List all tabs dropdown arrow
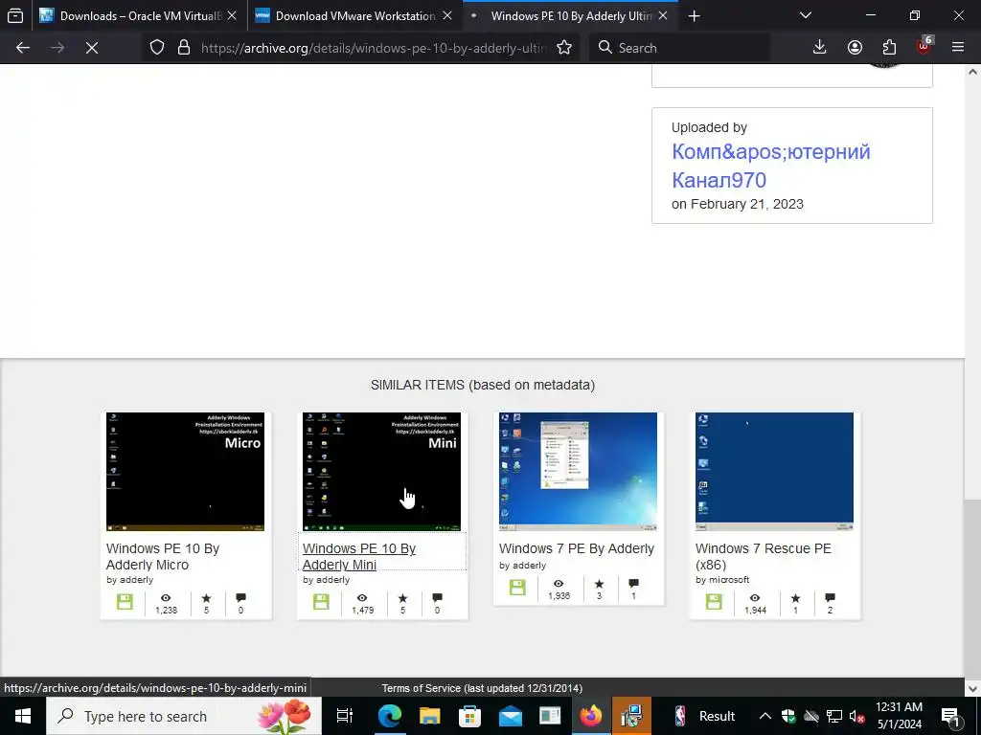Viewport: 981px width, 735px height. [806, 15]
